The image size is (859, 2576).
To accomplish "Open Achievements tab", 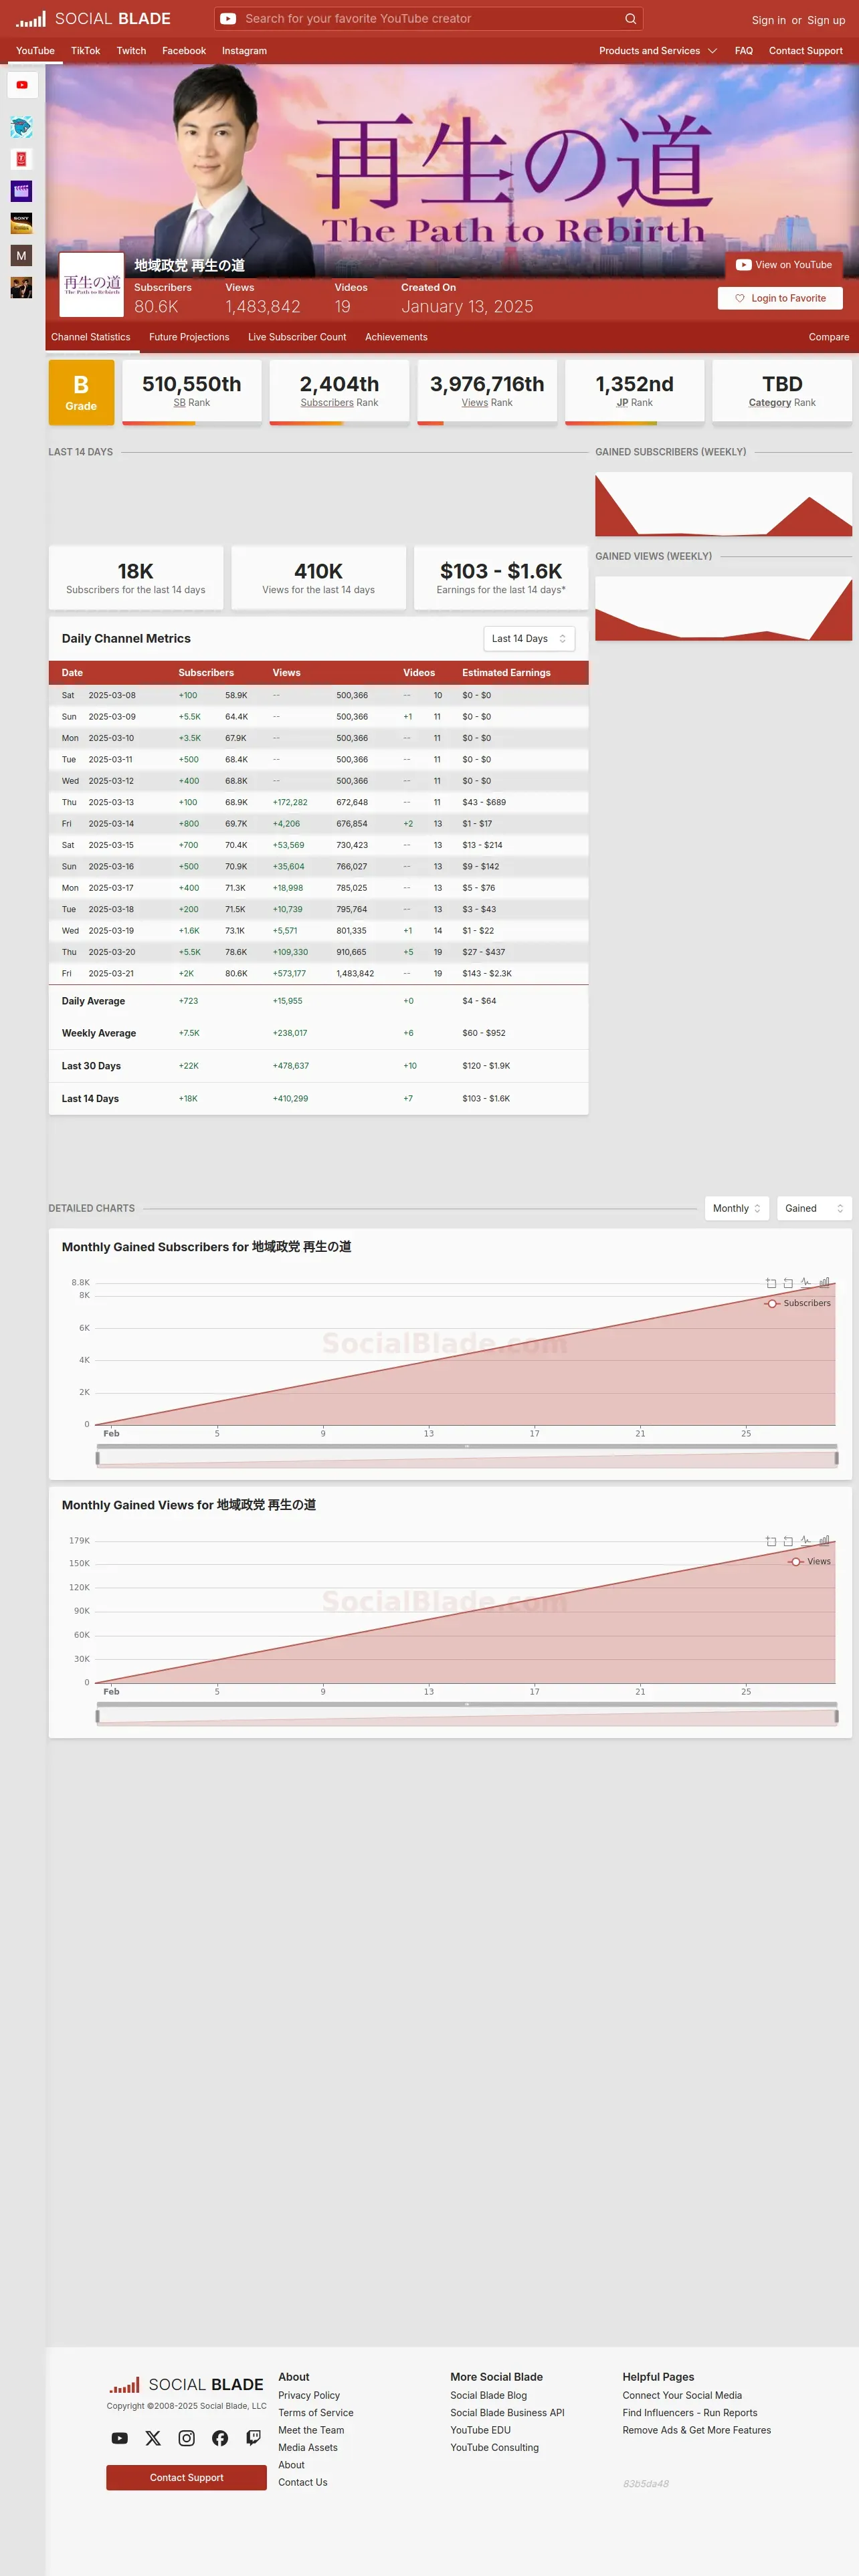I will click(x=396, y=337).
